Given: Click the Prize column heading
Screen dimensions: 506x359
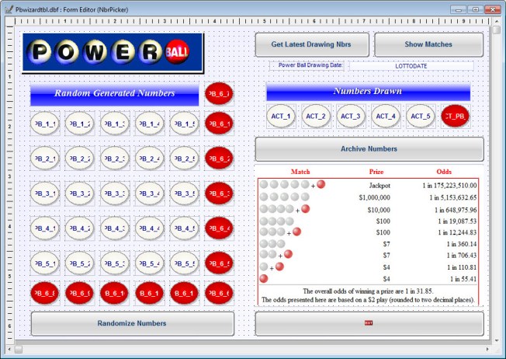Looking at the screenshot, I should pyautogui.click(x=376, y=172).
